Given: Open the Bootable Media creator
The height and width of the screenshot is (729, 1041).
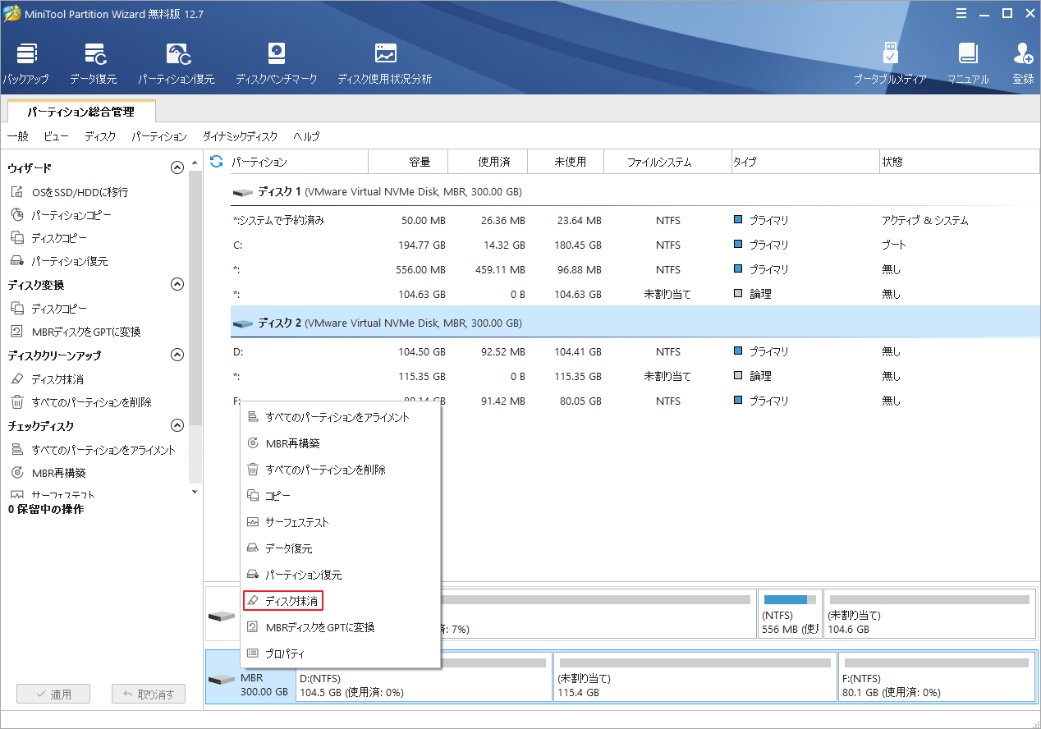Looking at the screenshot, I should 889,62.
